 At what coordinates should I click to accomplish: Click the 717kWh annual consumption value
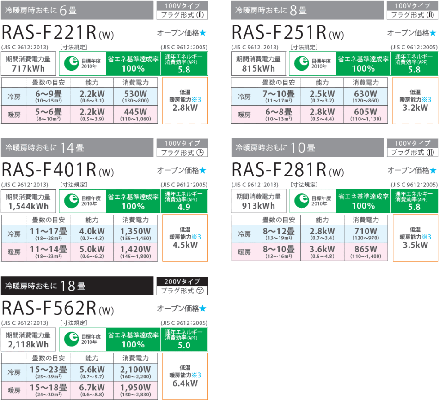28,68
